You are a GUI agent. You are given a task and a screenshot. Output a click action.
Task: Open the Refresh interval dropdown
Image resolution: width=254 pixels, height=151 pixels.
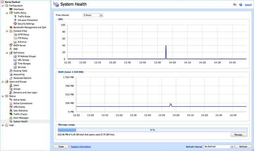click(x=219, y=147)
